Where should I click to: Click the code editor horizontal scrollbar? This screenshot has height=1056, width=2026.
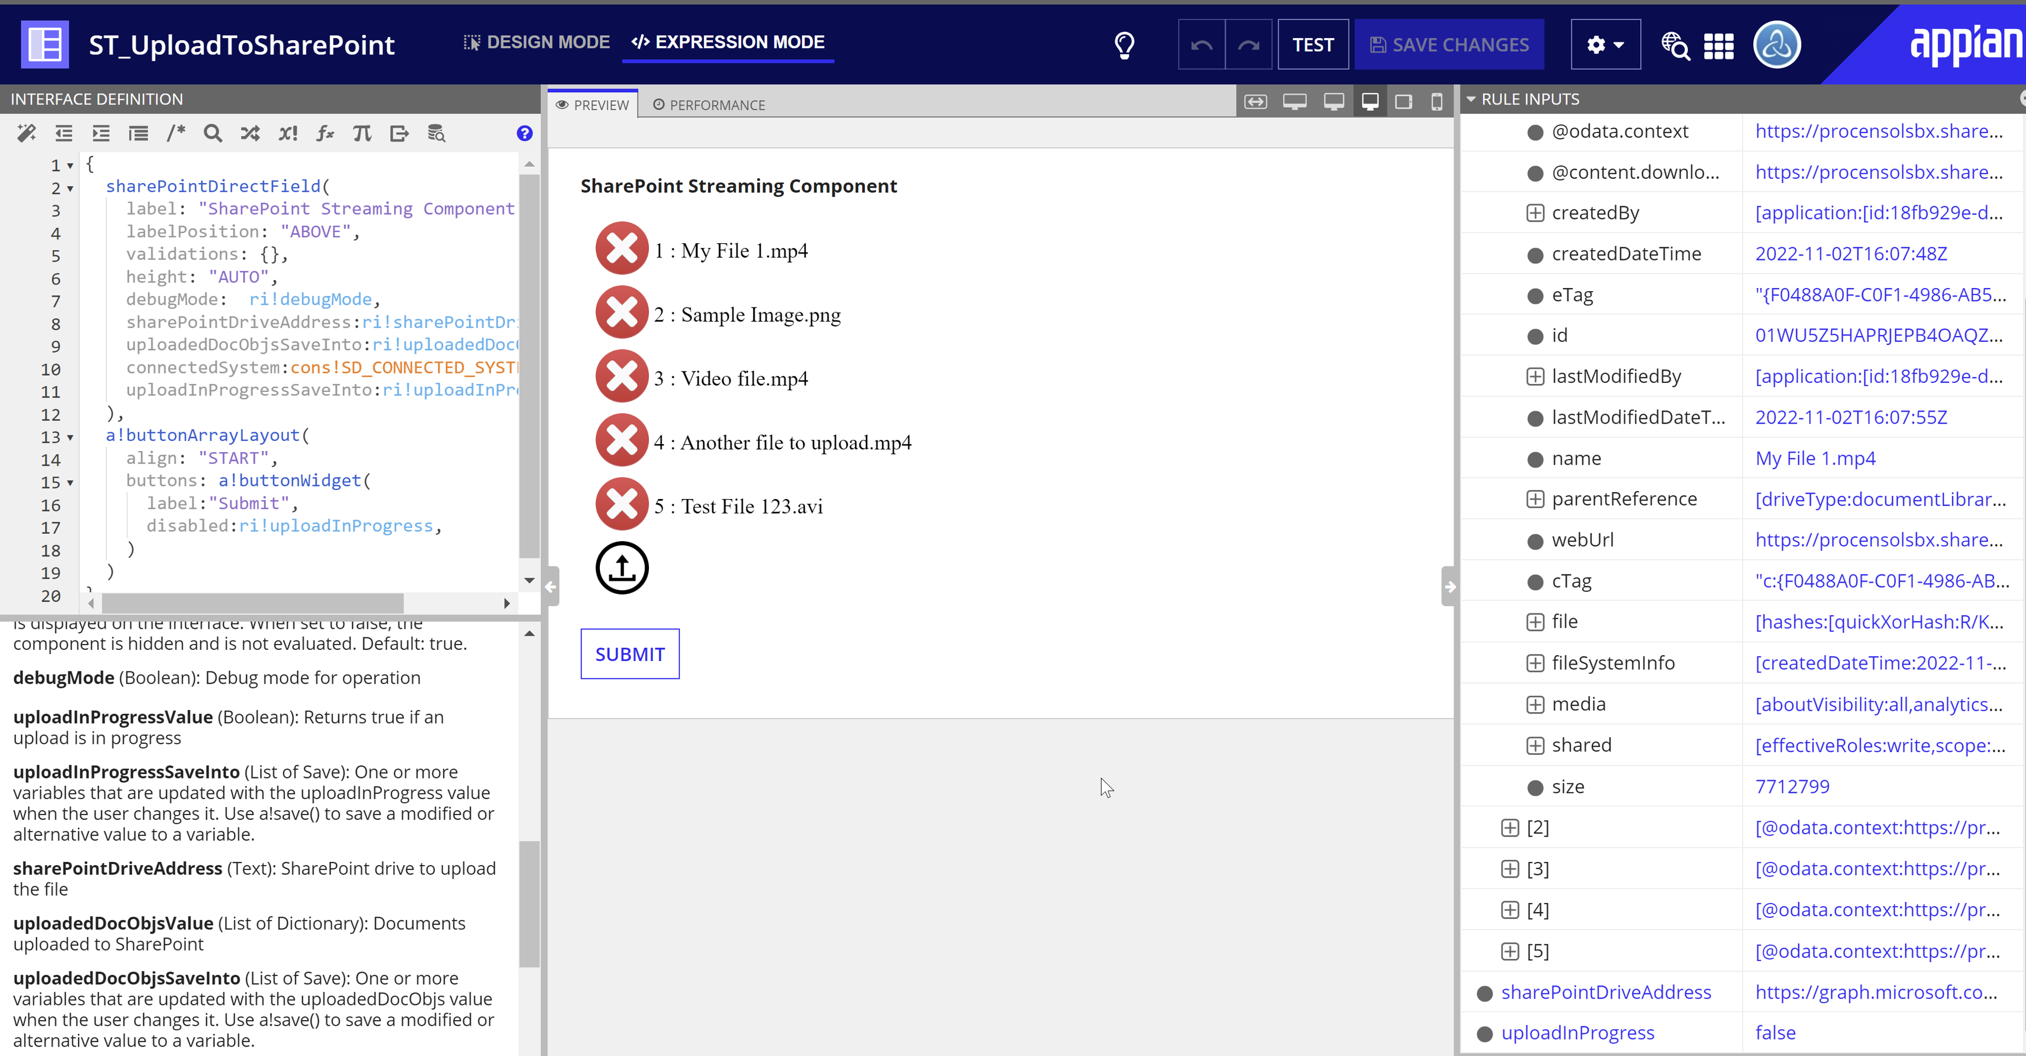tap(253, 603)
